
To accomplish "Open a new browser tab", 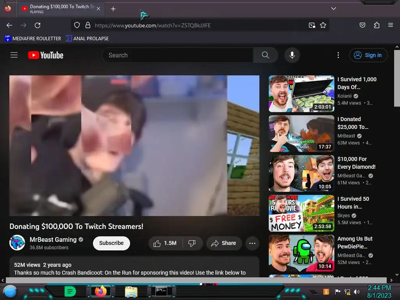I will (113, 9).
